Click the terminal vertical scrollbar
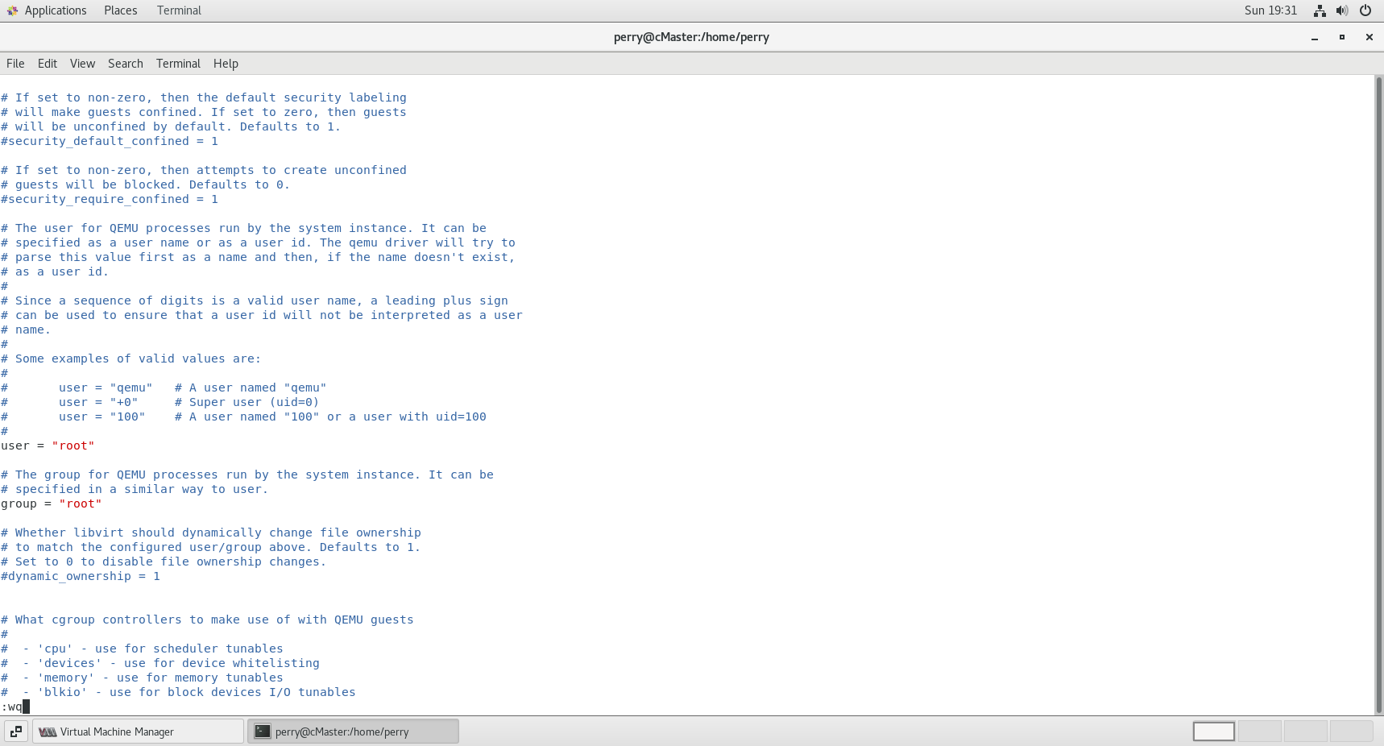Screen dimensions: 1384x746 point(1378,395)
